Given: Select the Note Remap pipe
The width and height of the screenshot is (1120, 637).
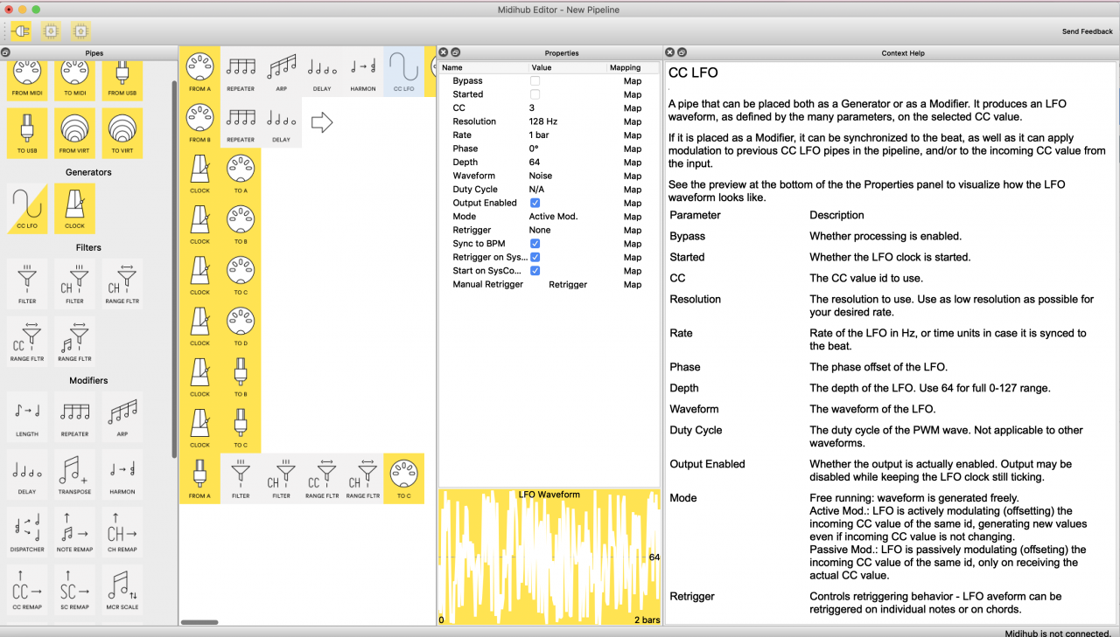Looking at the screenshot, I should pyautogui.click(x=74, y=532).
